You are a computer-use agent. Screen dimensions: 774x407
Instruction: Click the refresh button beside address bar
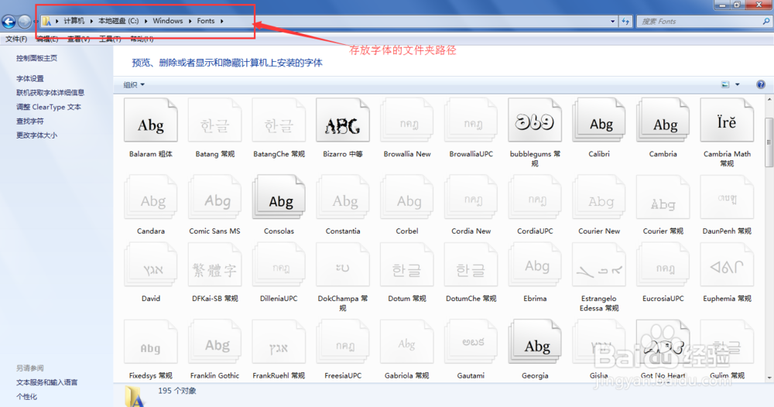coord(625,21)
